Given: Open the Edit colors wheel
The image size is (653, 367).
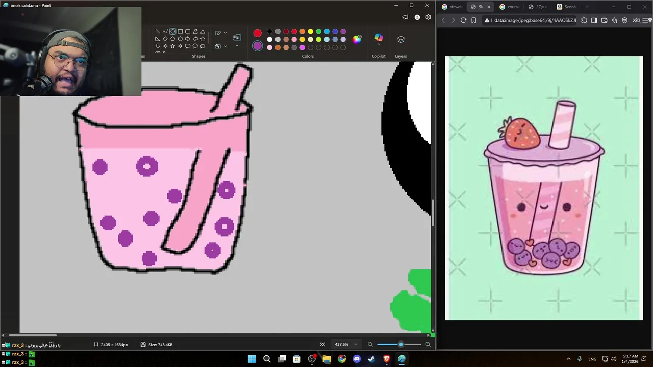Looking at the screenshot, I should tap(357, 39).
